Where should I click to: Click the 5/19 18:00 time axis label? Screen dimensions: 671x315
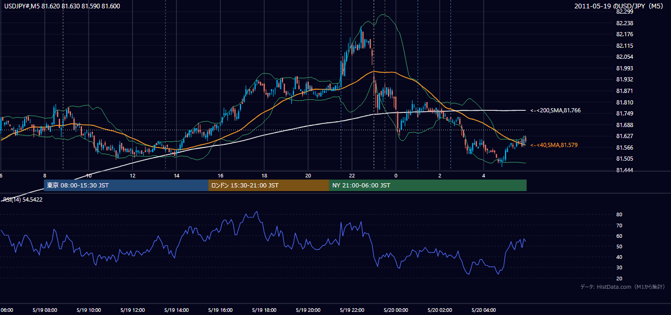pos(265,310)
